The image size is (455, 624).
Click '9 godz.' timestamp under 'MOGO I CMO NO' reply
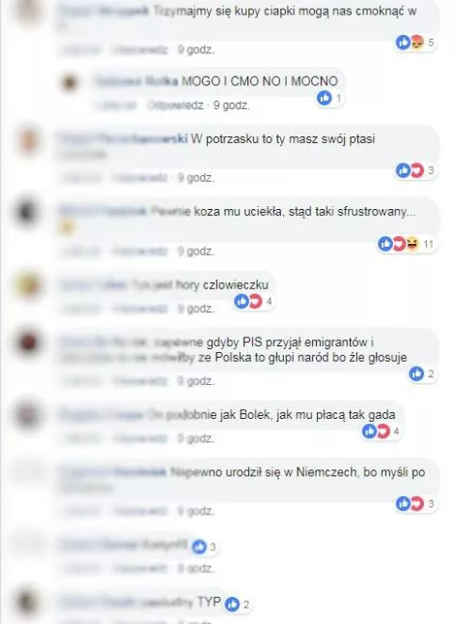click(231, 105)
